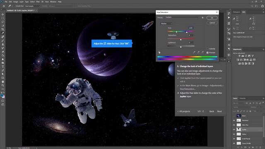The height and width of the screenshot is (149, 265).
Task: Click the Learn panel lightbulb icon in the dock
Action: [x=229, y=60]
